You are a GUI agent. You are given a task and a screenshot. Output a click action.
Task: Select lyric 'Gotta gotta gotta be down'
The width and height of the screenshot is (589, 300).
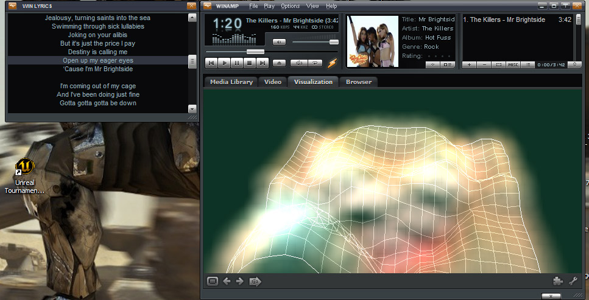click(x=98, y=103)
